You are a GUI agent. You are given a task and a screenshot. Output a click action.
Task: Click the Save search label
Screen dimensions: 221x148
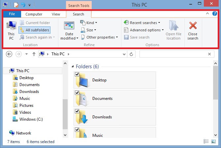(x=140, y=37)
